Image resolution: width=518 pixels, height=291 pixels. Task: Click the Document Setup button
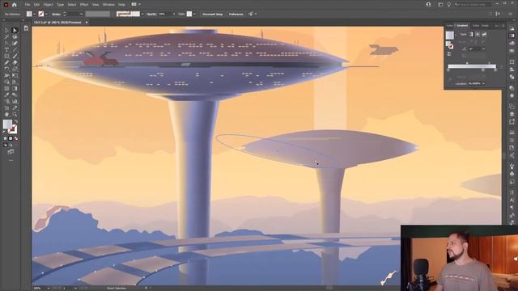tap(212, 15)
